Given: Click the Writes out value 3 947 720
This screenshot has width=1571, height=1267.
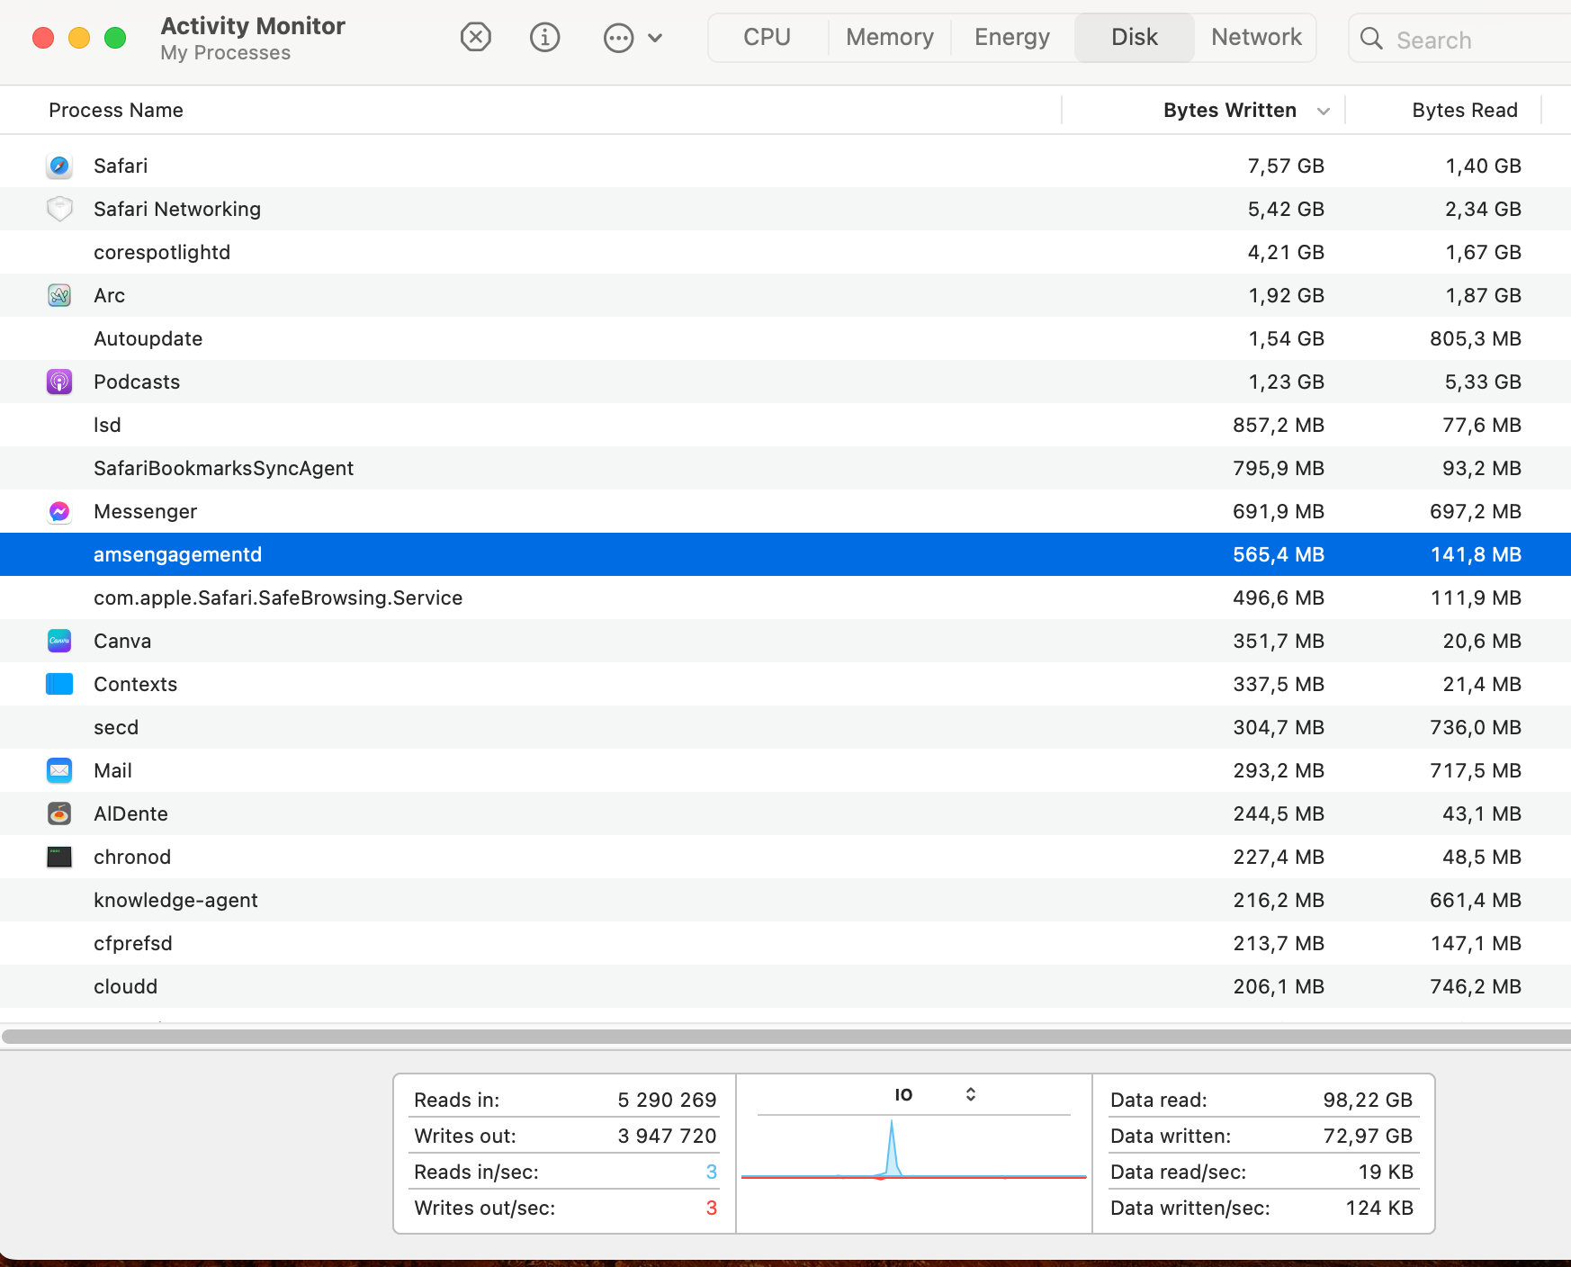Looking at the screenshot, I should pyautogui.click(x=667, y=1136).
